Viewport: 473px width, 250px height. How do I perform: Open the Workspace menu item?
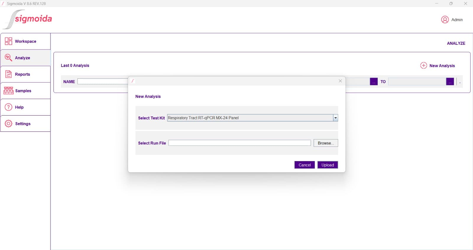[x=25, y=41]
